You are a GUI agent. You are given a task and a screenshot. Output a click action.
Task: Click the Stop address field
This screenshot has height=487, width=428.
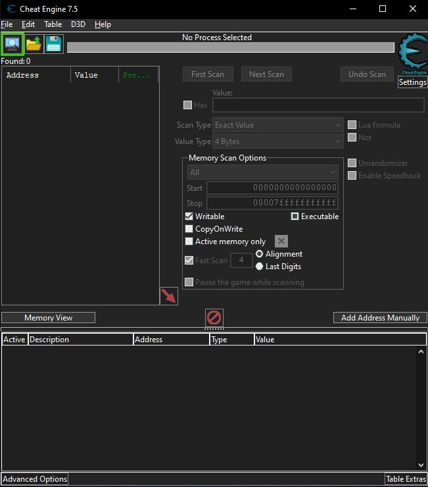click(x=272, y=203)
